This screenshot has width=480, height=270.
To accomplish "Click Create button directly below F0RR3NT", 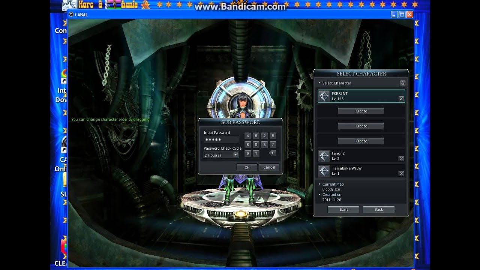I will coord(361,111).
